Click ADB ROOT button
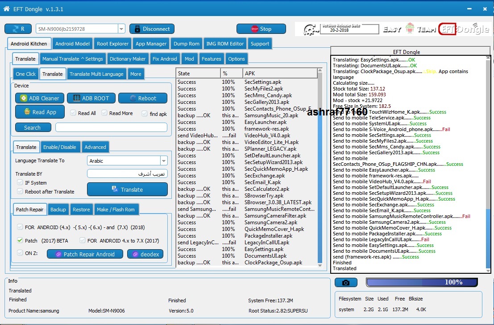The height and width of the screenshot is (325, 494). pyautogui.click(x=91, y=98)
